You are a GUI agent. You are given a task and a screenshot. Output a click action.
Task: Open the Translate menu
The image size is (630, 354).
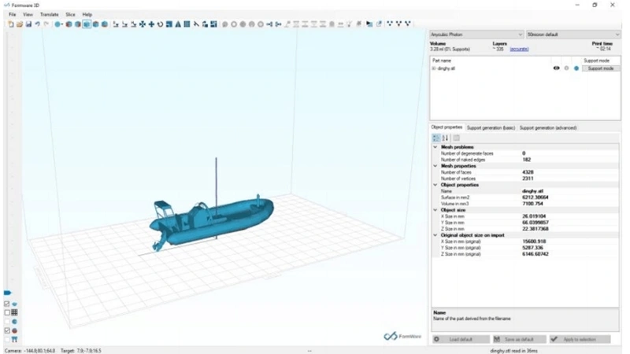(50, 14)
